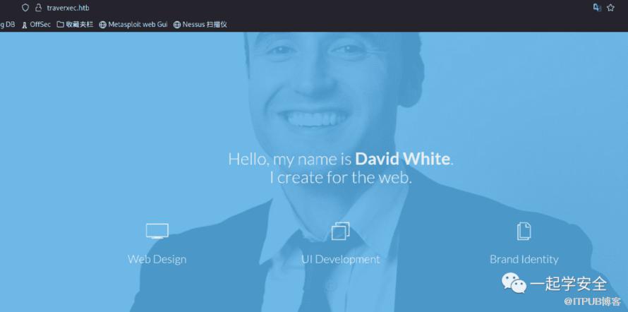Select the Brand Identity label

tap(524, 259)
